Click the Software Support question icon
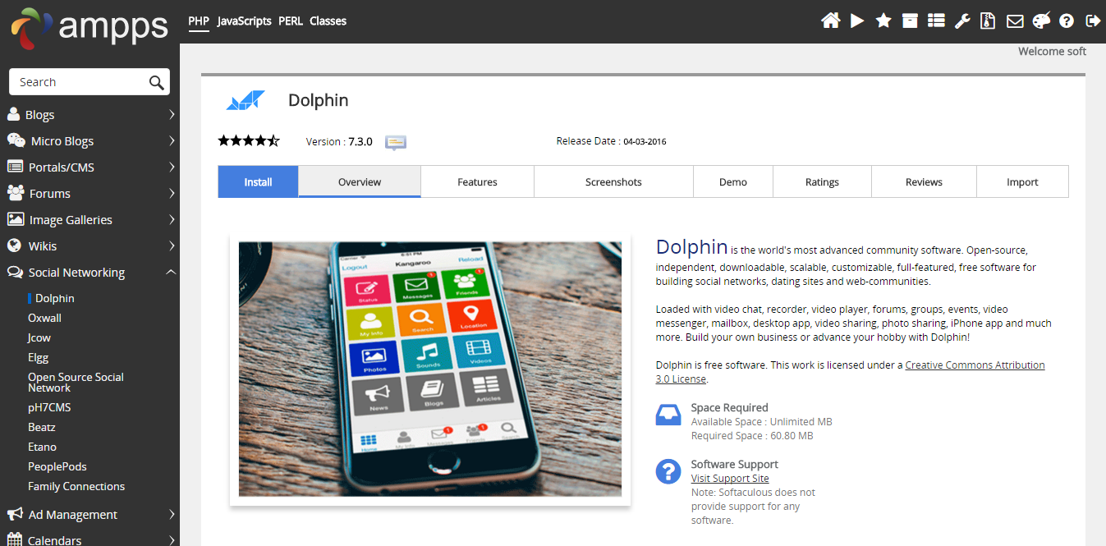 tap(668, 471)
